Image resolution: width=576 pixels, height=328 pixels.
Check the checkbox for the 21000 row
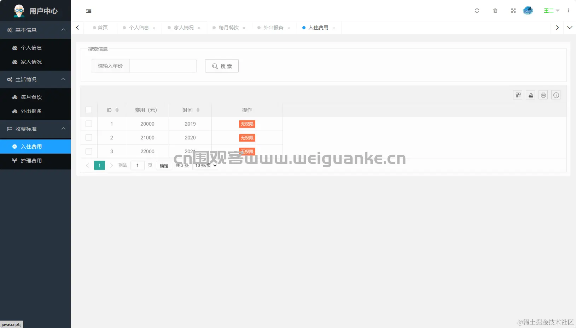pos(89,138)
